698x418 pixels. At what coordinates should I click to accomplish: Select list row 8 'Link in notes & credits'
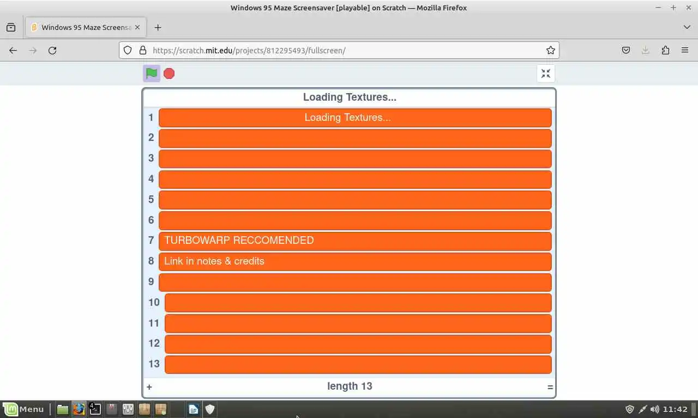click(x=355, y=261)
